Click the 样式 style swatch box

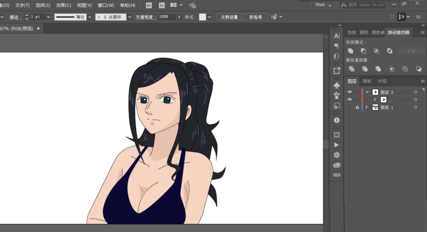coord(202,17)
